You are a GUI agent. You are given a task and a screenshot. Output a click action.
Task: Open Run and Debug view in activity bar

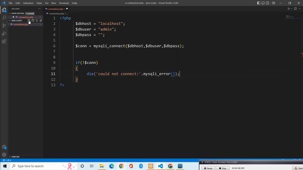4,34
